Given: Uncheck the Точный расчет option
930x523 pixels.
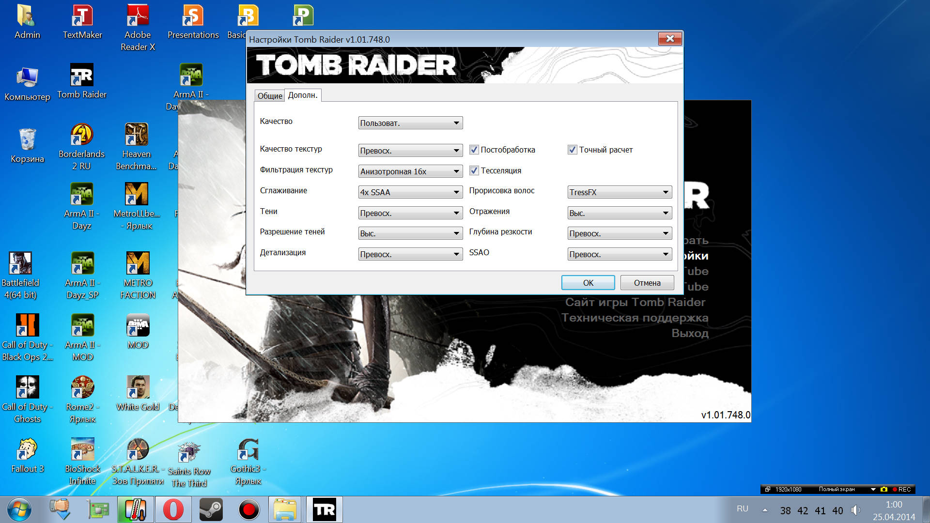Looking at the screenshot, I should pyautogui.click(x=573, y=150).
